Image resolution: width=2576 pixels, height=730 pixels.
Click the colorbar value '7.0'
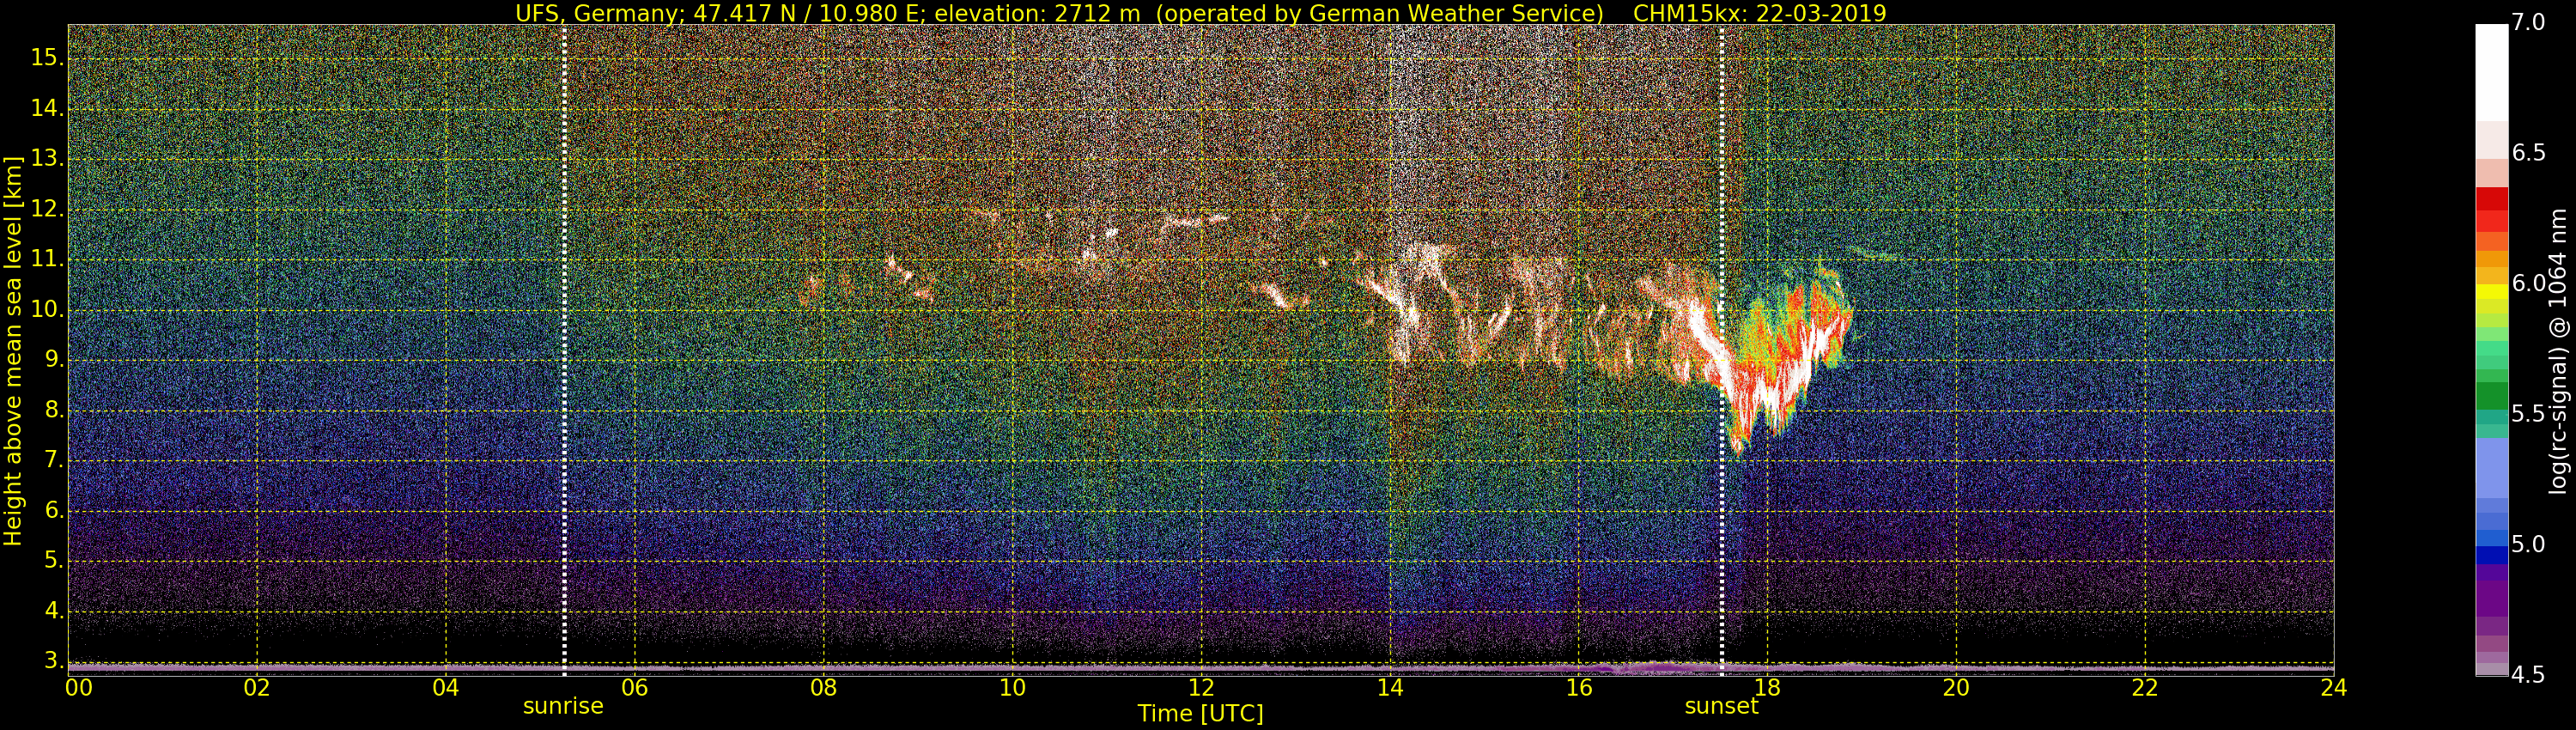(x=2528, y=23)
